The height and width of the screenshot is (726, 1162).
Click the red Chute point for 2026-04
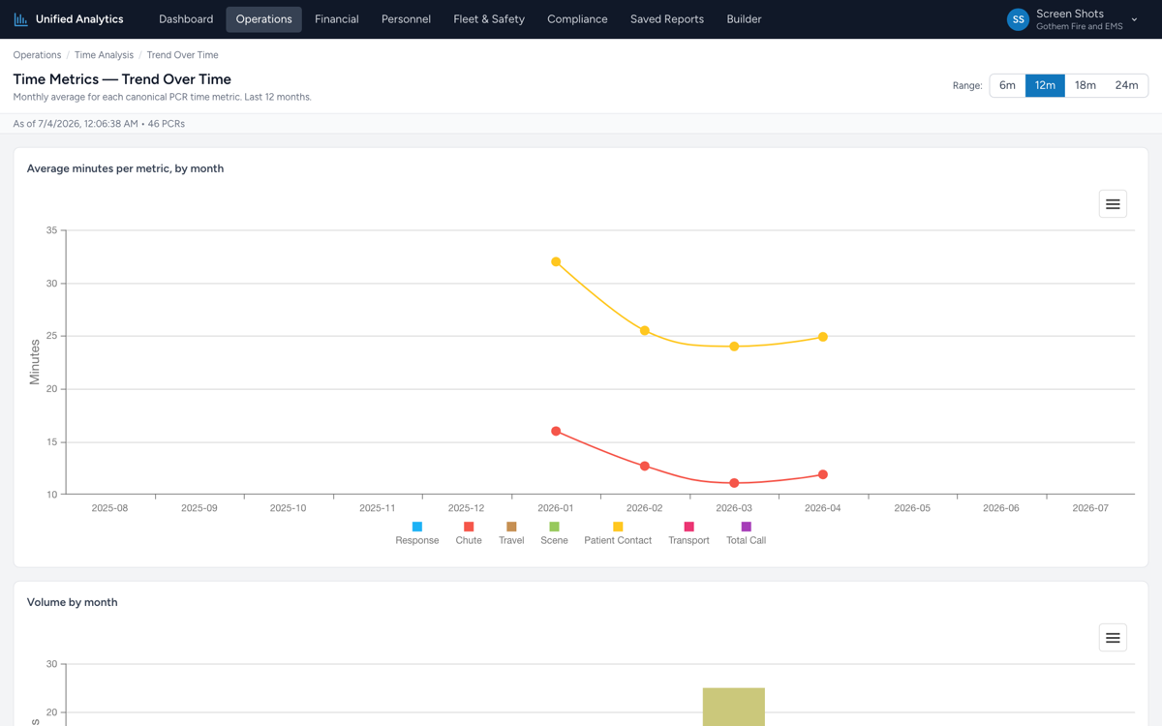pyautogui.click(x=823, y=475)
